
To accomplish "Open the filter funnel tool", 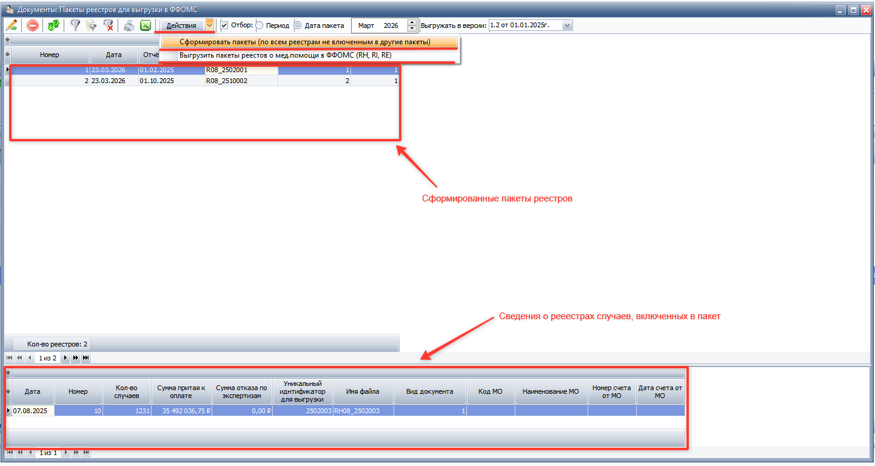I will (75, 25).
